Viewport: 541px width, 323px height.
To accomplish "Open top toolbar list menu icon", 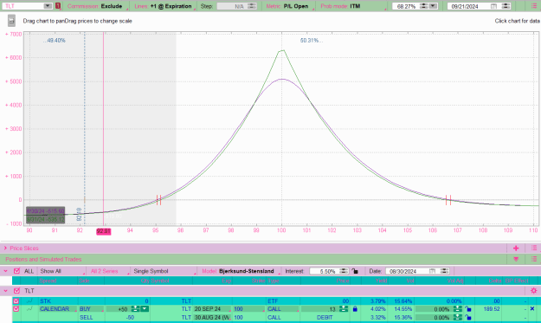I will coord(534,6).
